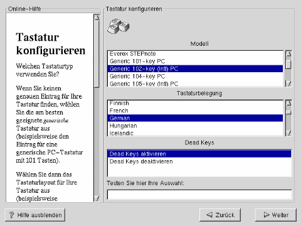Choose Icelandic keyboard layout
The image size is (301, 226).
[195, 133]
